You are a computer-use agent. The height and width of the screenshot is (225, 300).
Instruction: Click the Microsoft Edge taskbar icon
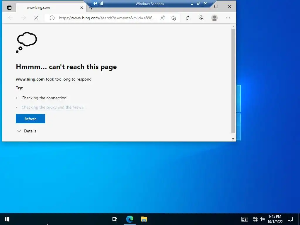coord(130,219)
